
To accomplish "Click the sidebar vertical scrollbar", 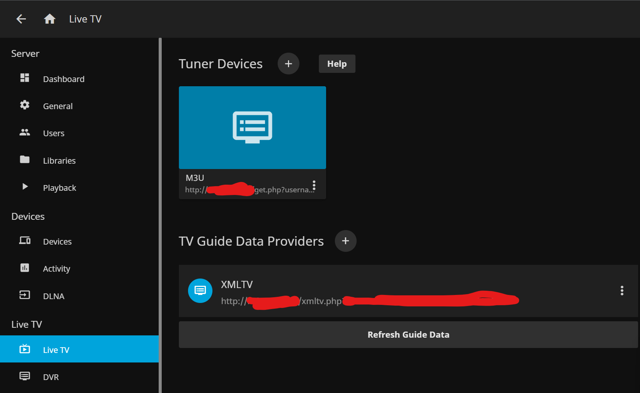I will point(160,215).
